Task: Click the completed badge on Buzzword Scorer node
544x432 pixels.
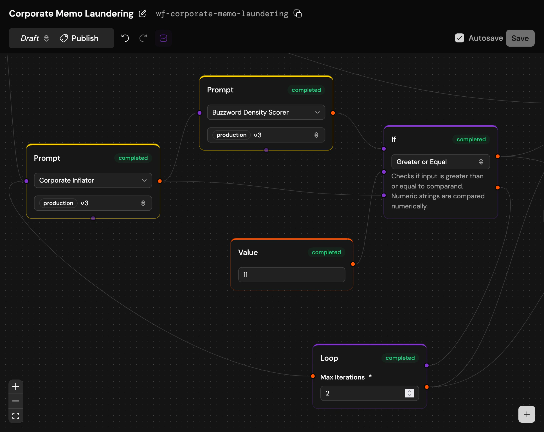Action: pyautogui.click(x=306, y=90)
